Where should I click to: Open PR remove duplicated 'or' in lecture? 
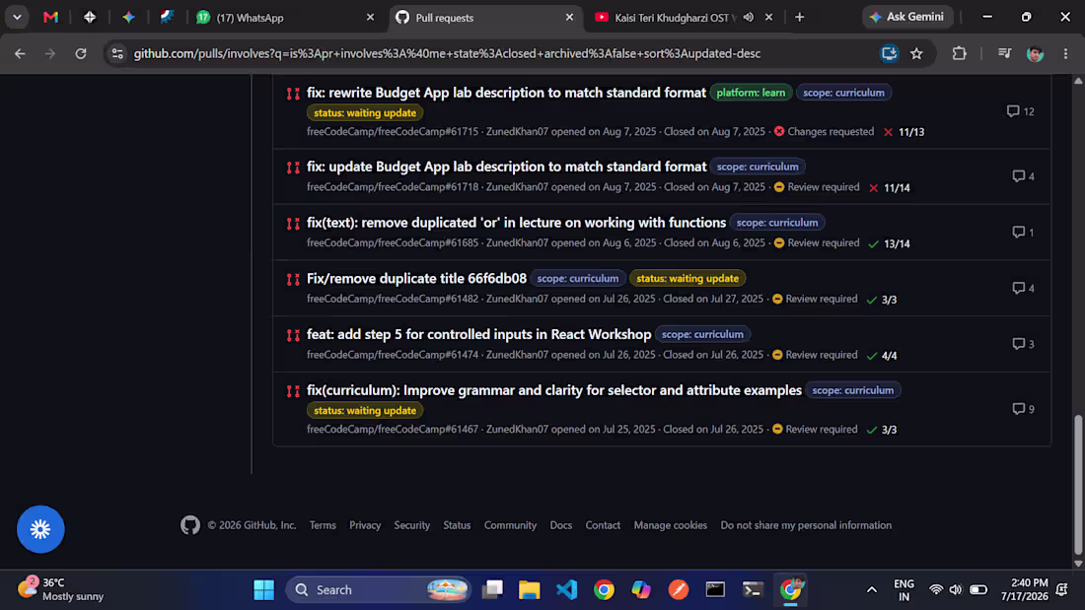(x=516, y=222)
